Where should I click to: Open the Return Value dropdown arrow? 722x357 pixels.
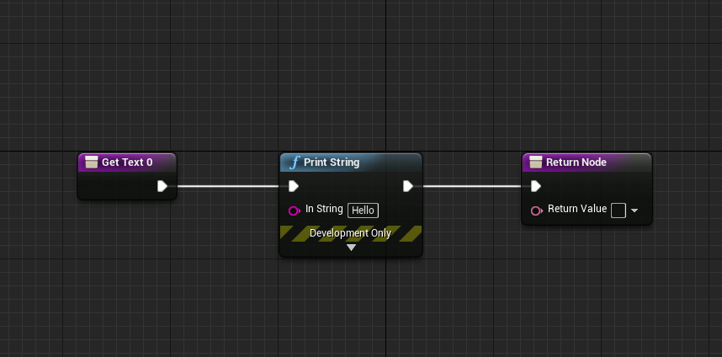point(634,210)
